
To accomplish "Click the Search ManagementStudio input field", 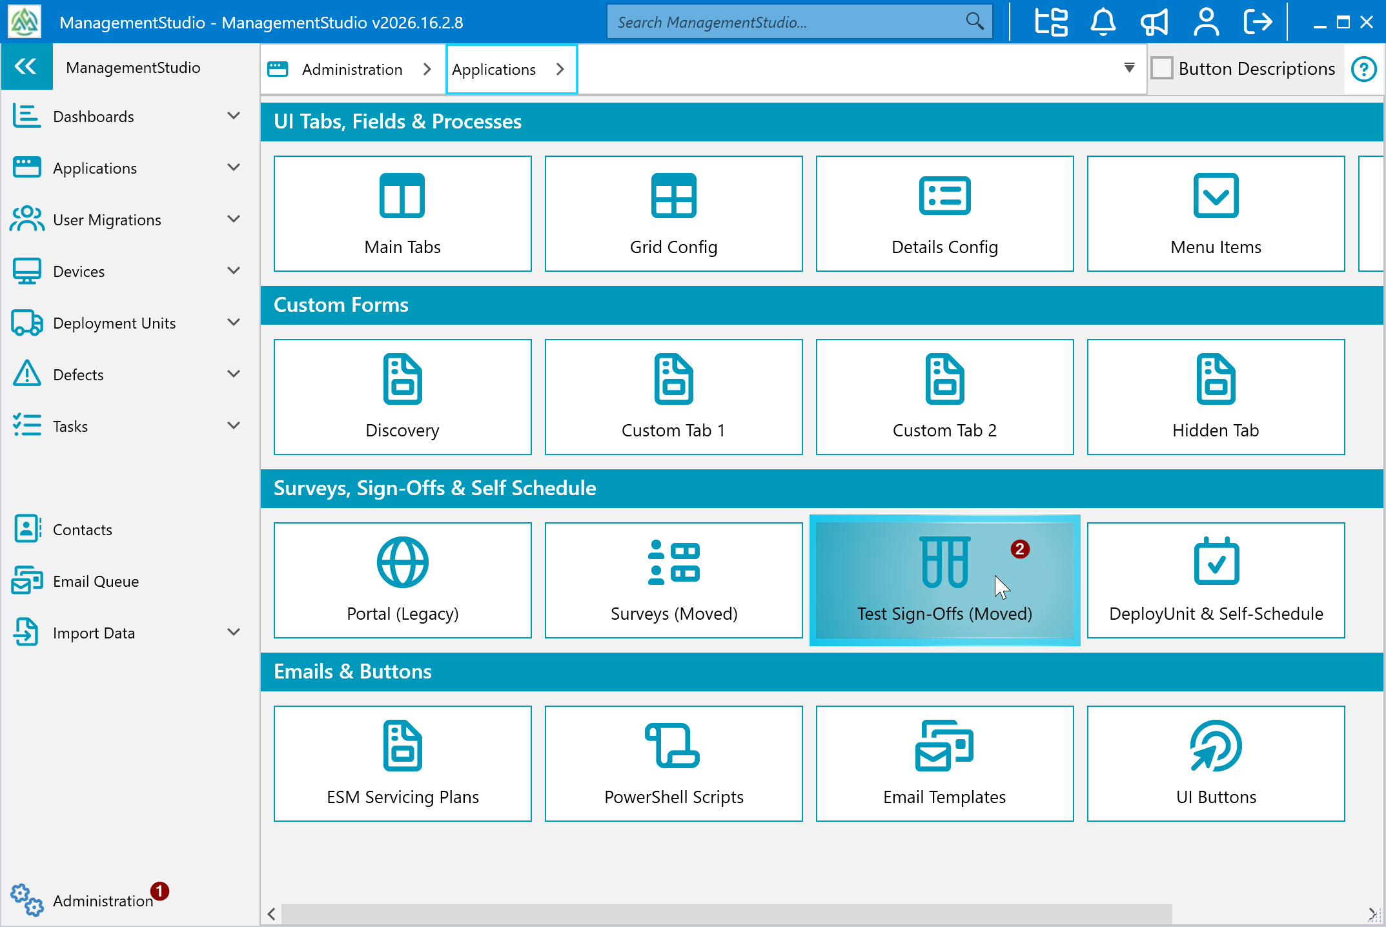I will (788, 23).
